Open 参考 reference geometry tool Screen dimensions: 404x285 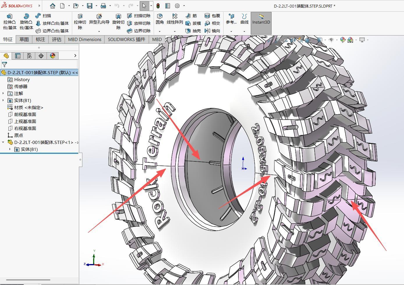(x=231, y=19)
